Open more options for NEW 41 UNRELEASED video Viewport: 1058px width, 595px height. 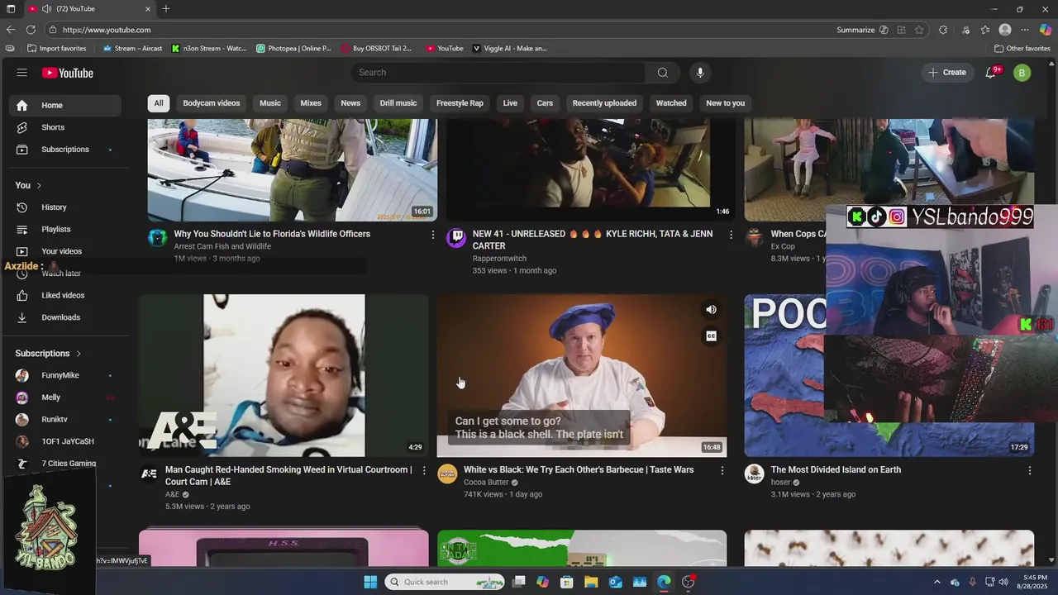[x=731, y=235]
